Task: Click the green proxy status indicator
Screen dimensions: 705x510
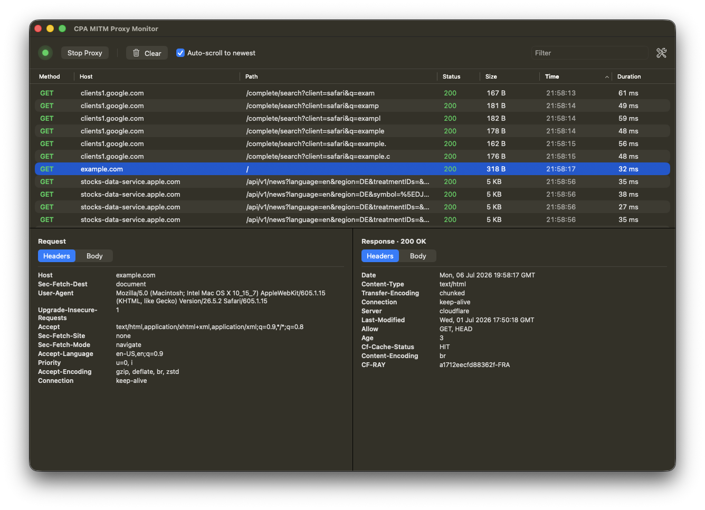Action: 45,53
